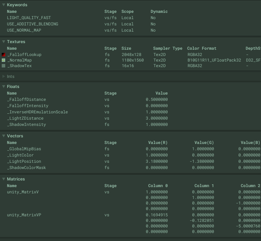Screen dimensions: 261x241
Task: Click the _ShadowIntensity float property
Action: [x=26, y=124]
